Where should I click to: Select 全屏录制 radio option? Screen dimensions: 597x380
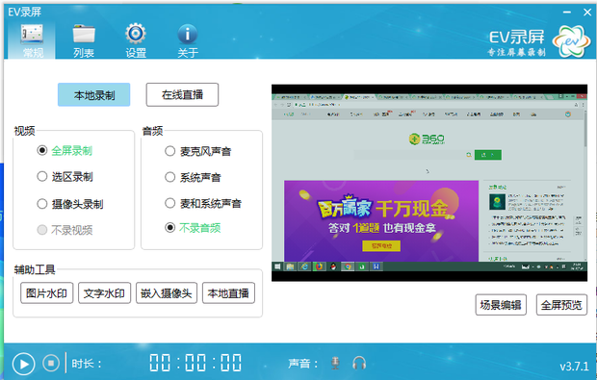point(65,151)
